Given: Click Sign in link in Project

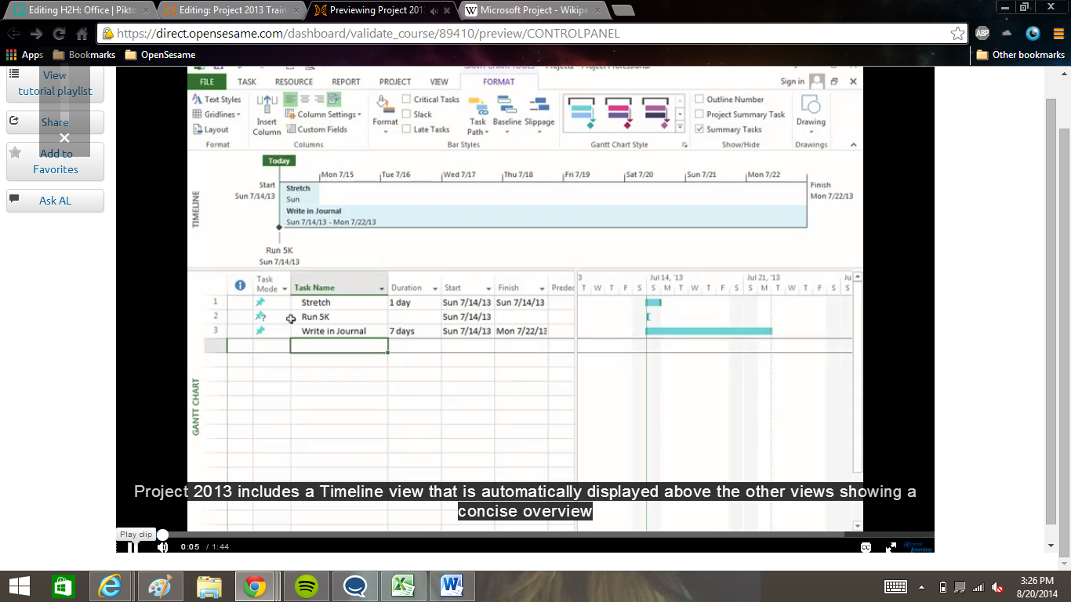Looking at the screenshot, I should [792, 82].
